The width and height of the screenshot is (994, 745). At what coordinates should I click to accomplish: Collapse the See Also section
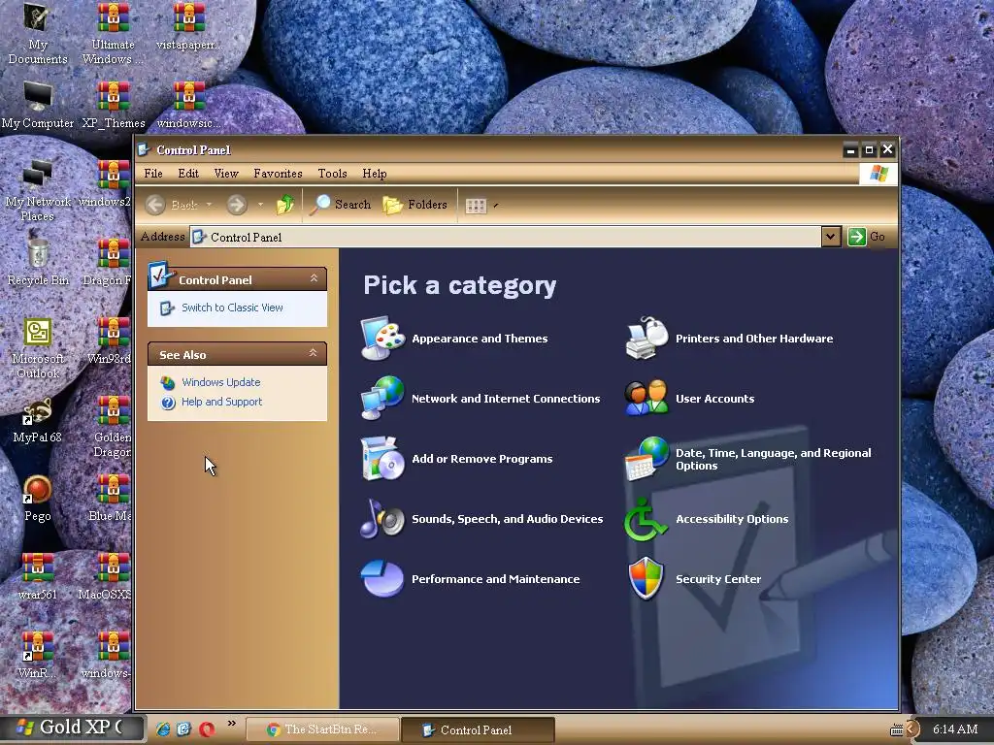pos(314,353)
